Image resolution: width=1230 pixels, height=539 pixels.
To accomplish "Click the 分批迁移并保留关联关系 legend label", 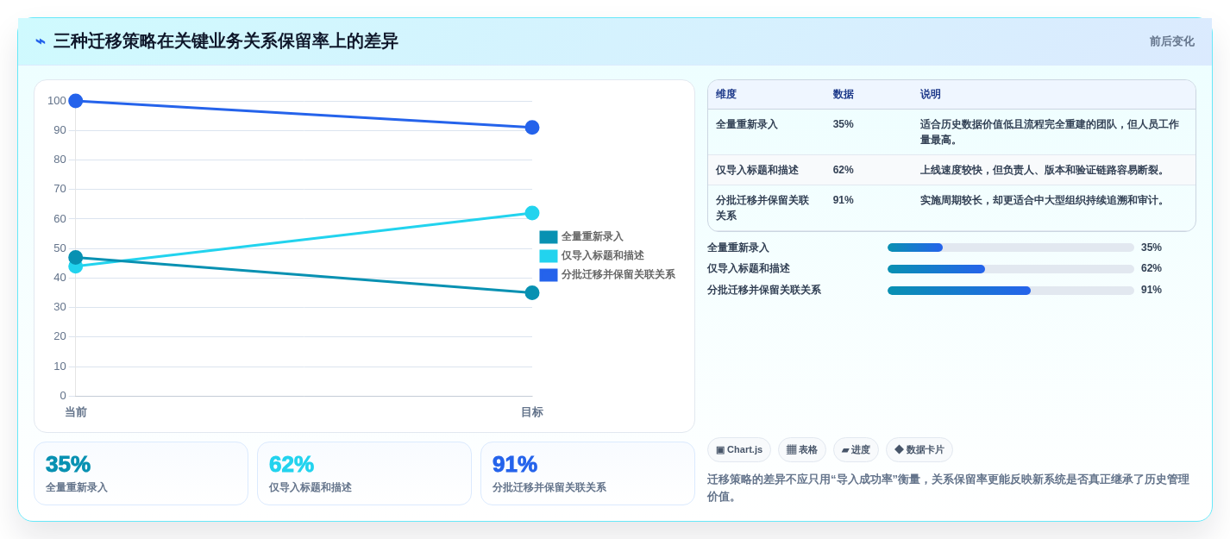I will [x=618, y=275].
